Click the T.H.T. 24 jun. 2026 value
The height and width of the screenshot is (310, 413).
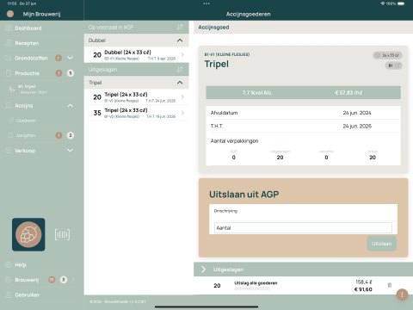(x=357, y=126)
